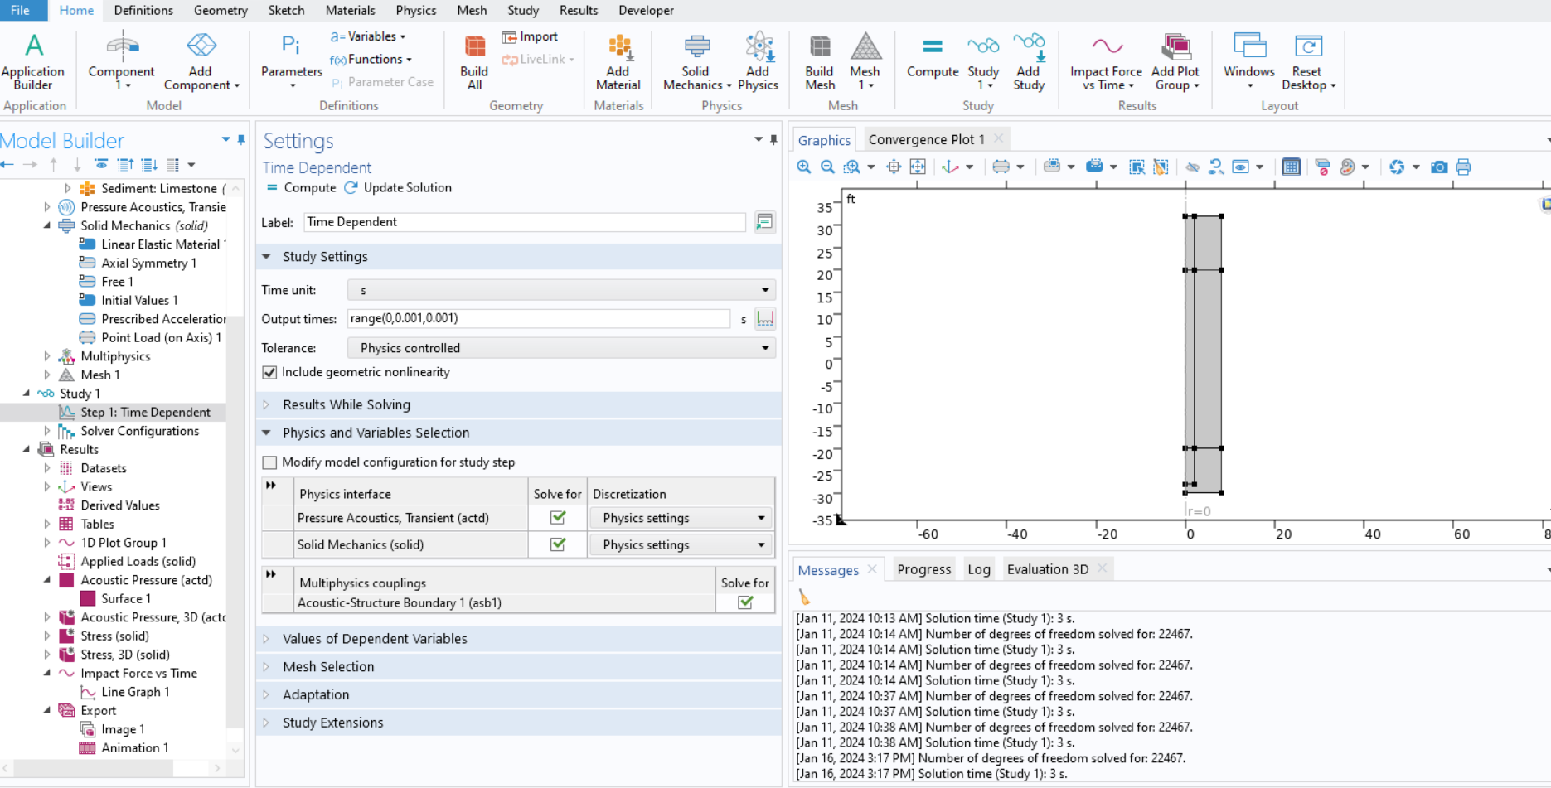Expand the Adaptation section
Viewport: 1551px width, 788px height.
click(x=266, y=695)
